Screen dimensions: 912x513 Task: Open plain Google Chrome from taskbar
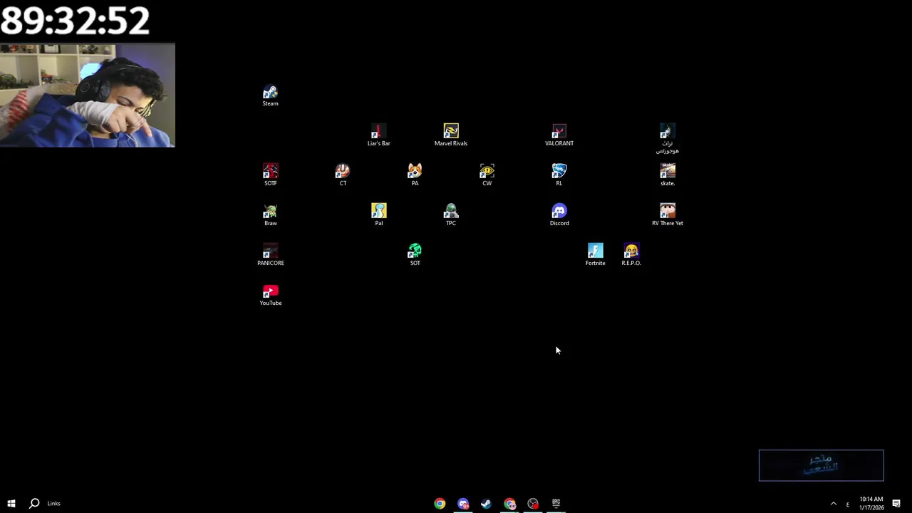pos(440,503)
